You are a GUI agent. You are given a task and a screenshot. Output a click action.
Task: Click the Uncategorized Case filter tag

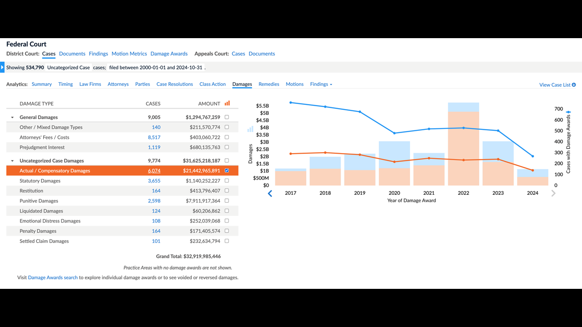click(69, 67)
